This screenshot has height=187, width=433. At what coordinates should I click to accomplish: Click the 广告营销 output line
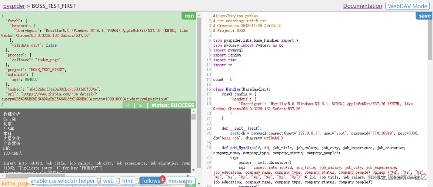click(11, 143)
